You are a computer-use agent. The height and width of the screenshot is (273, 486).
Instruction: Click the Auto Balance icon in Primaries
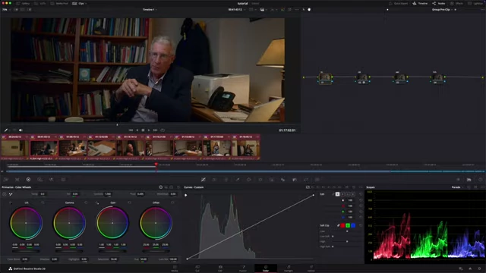pyautogui.click(x=5, y=194)
